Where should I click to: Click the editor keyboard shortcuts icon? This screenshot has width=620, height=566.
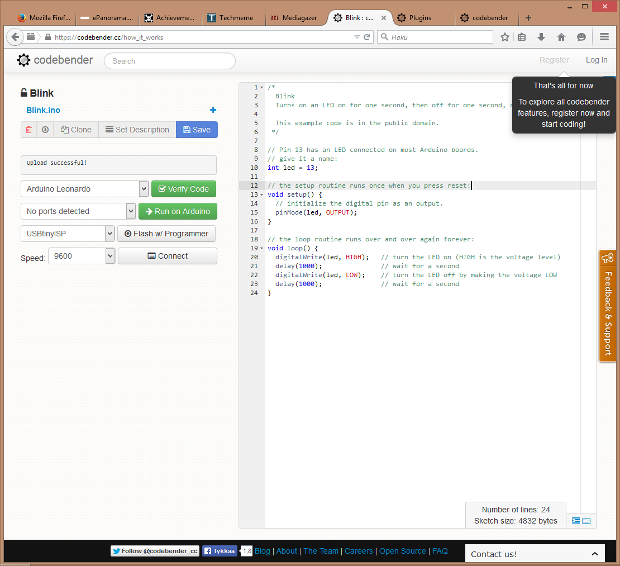pyautogui.click(x=586, y=521)
